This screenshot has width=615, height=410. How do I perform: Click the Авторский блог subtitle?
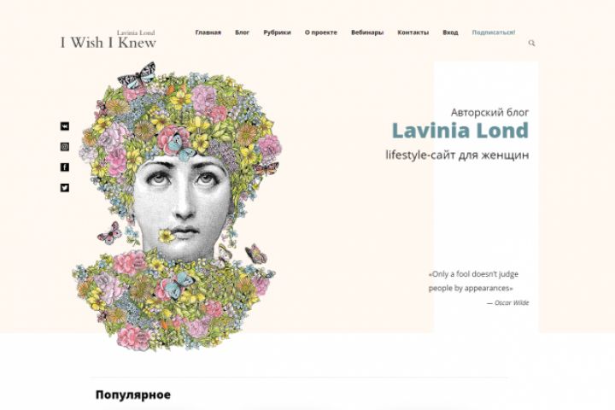(489, 113)
